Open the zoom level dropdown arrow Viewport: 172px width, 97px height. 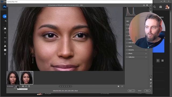click(x=20, y=86)
